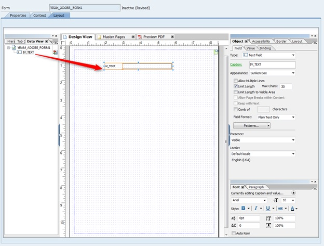Open the Font palette menu icon
The image size is (324, 246).
click(x=315, y=188)
